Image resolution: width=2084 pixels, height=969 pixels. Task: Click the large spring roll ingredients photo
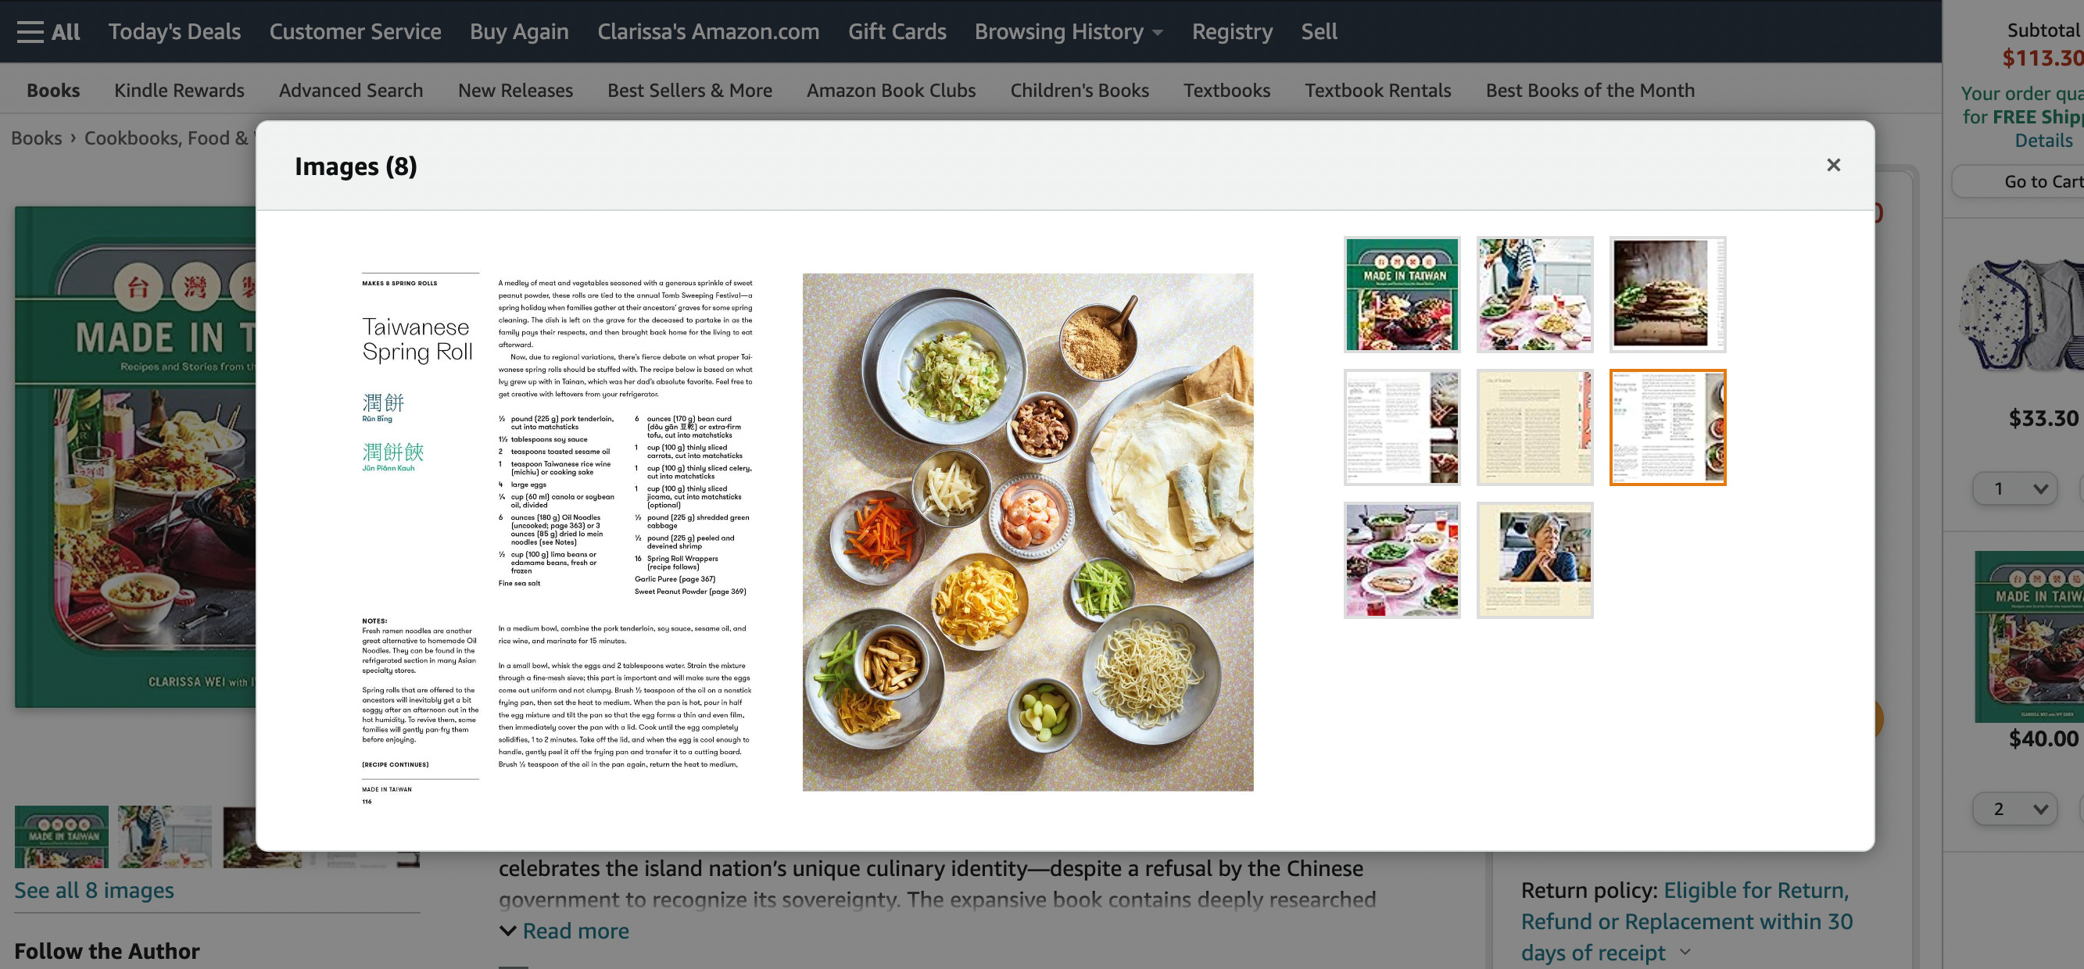[x=1027, y=531]
